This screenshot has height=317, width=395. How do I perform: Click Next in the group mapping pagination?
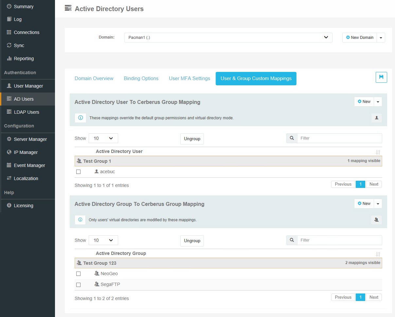coord(373,297)
